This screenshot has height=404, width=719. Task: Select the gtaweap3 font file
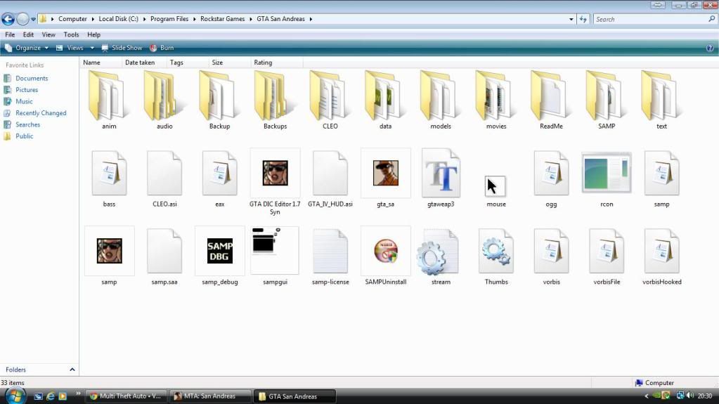point(441,178)
